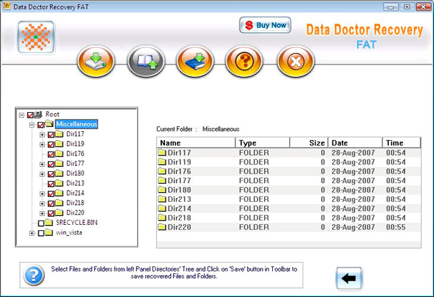The height and width of the screenshot is (297, 434).
Task: Maximize the Data Doctor Recovery window
Action: (x=407, y=7)
